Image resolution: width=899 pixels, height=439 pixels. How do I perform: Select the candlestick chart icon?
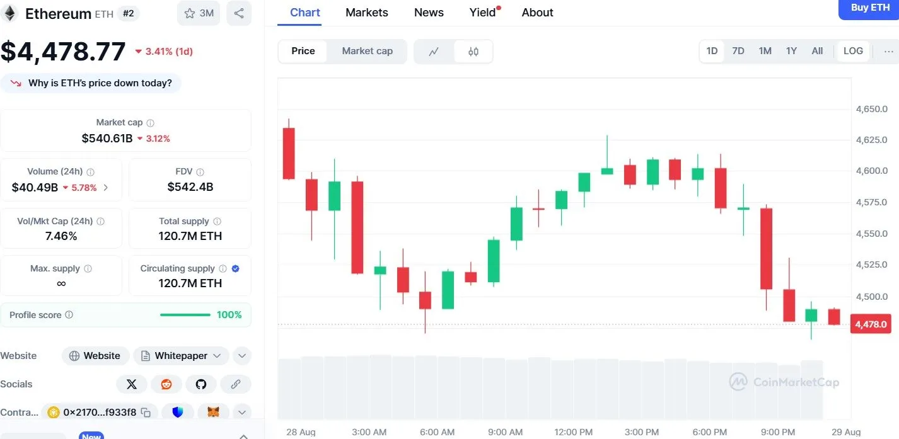tap(473, 51)
